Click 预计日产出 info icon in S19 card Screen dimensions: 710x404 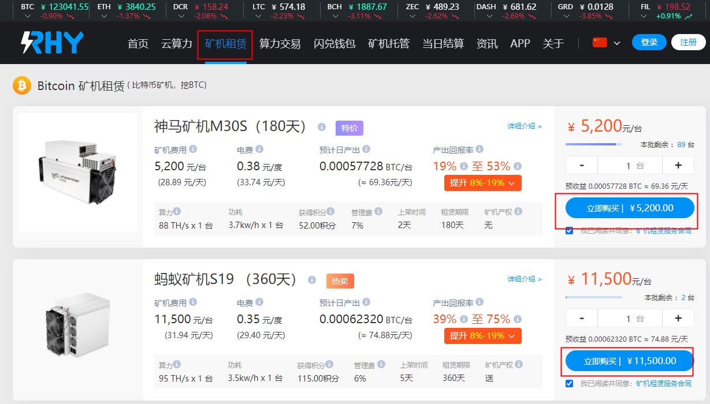pyautogui.click(x=367, y=302)
